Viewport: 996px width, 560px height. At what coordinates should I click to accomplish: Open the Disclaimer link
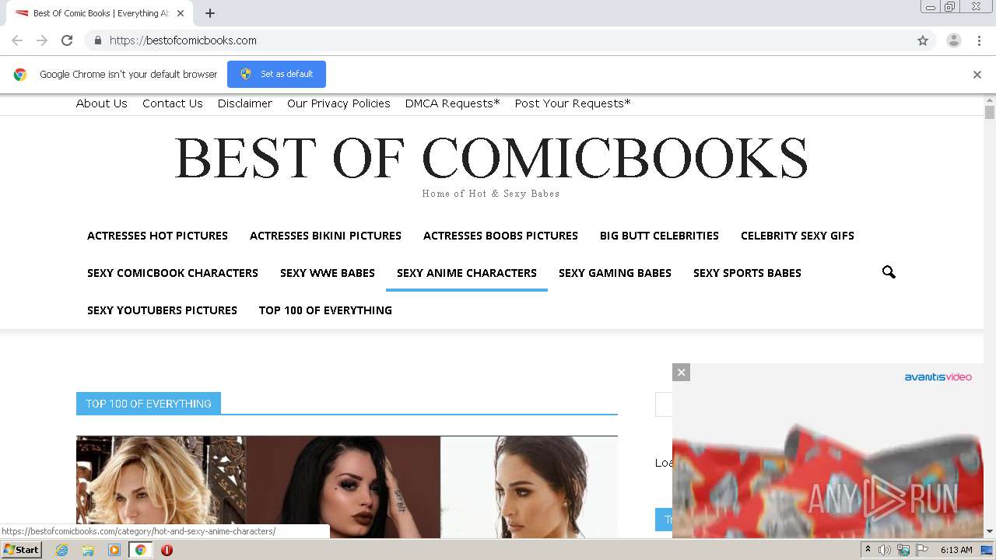point(245,103)
